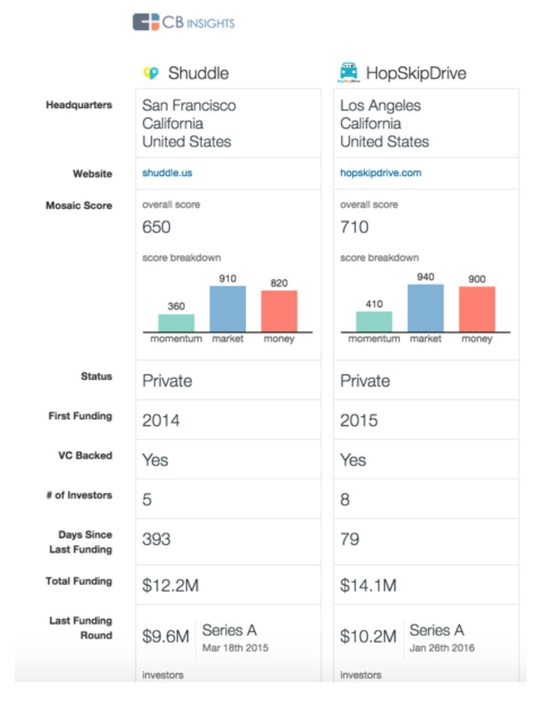Click the Last Funding Round label
The height and width of the screenshot is (708, 547).
tap(81, 628)
